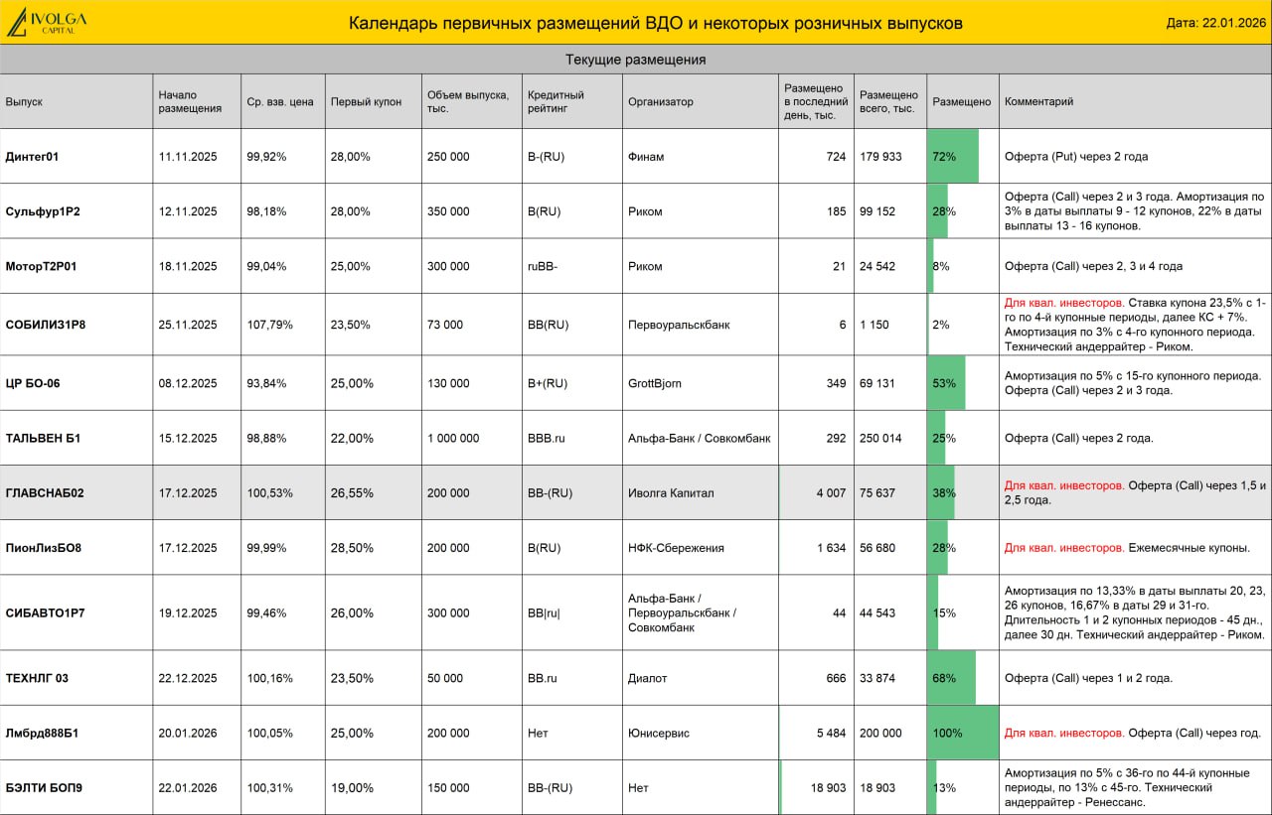Screen dimensions: 1272x815
Task: Click the last-day placed value 4 007
Action: [832, 493]
